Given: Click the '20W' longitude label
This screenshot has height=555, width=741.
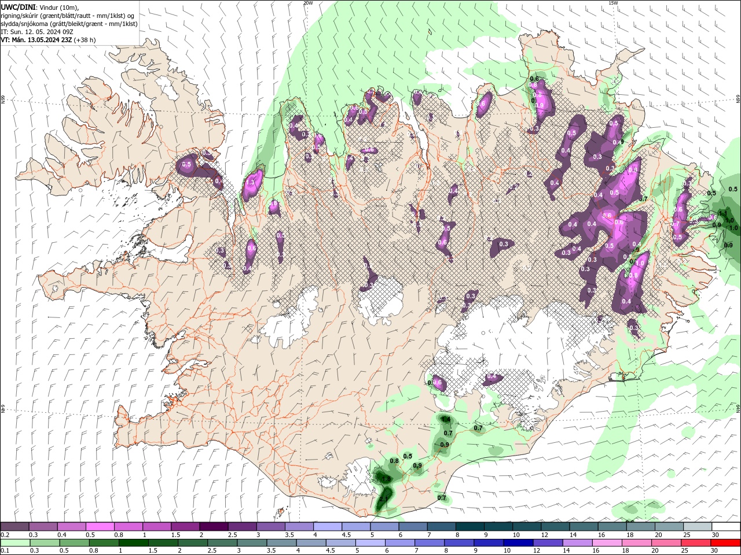Looking at the screenshot, I should point(308,2).
